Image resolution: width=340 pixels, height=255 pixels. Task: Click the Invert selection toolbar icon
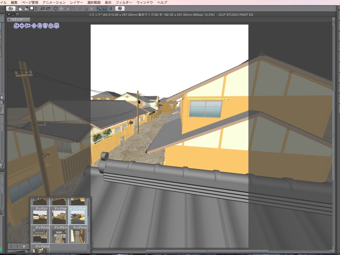pyautogui.click(x=86, y=9)
